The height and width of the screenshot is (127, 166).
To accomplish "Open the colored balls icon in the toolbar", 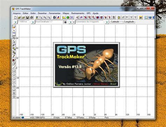I will tap(58, 17).
